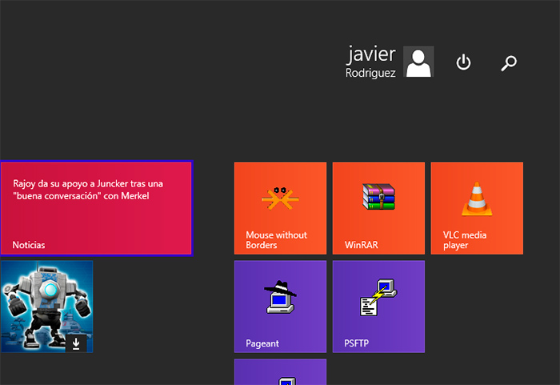This screenshot has height=385, width=560.
Task: Launch the Pageant tile
Action: pos(280,307)
